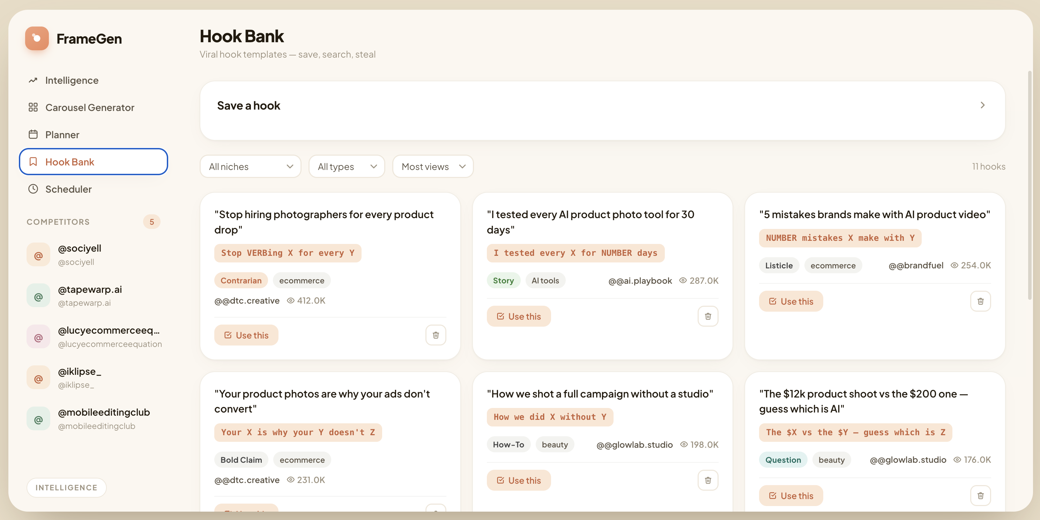Open Carousel Generator in the sidebar

pyautogui.click(x=93, y=107)
